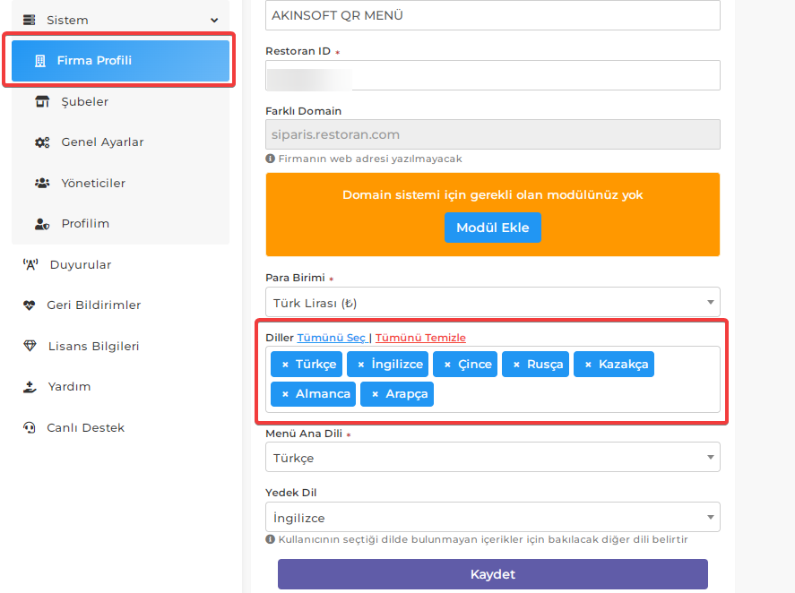This screenshot has width=795, height=593.
Task: Remove the Arapça language tag
Action: [x=376, y=394]
